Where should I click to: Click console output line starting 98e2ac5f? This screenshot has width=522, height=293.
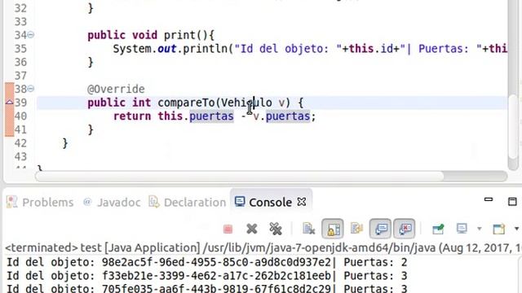click(207, 262)
